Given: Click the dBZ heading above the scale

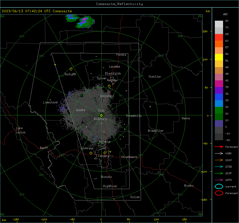Looking at the screenshot, I should click(225, 14).
